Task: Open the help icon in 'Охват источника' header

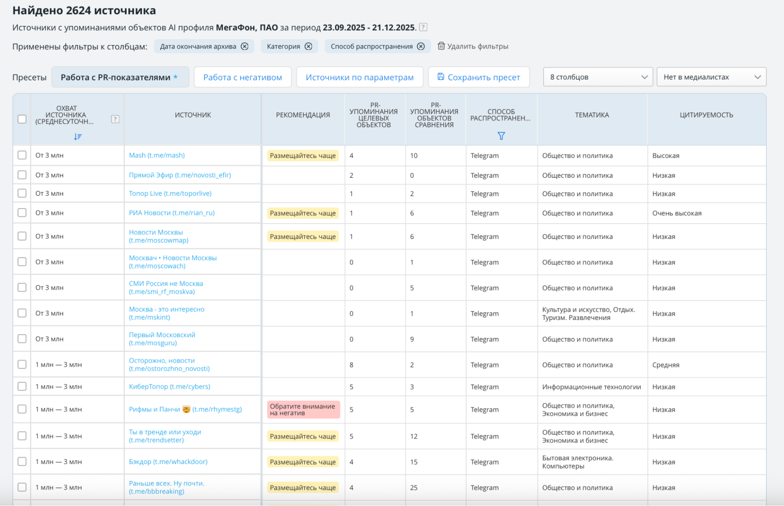Action: (115, 119)
